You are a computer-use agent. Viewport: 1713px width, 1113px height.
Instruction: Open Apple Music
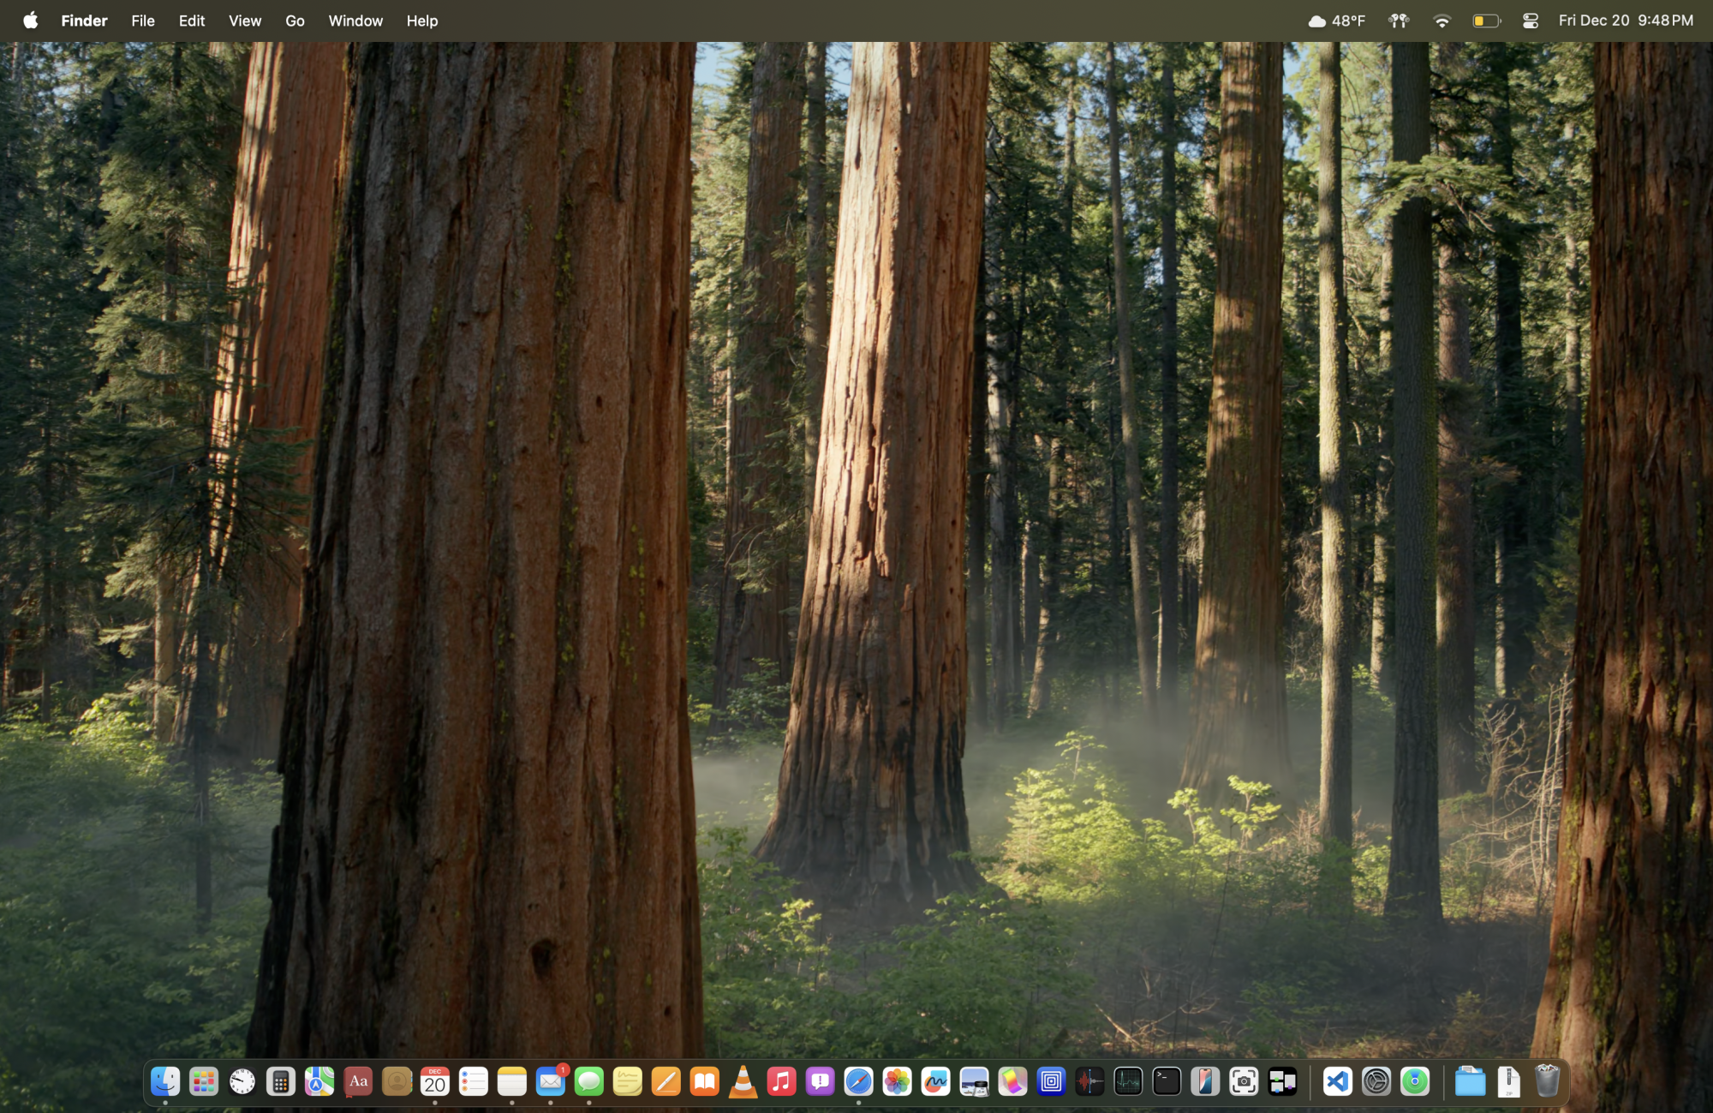click(781, 1082)
